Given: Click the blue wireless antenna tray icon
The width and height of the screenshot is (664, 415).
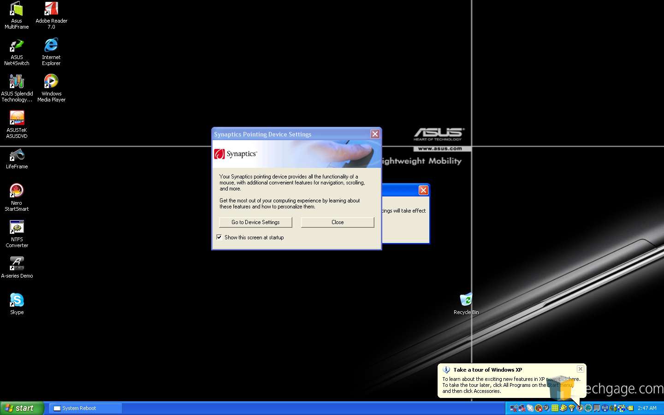Looking at the screenshot, I should click(605, 408).
